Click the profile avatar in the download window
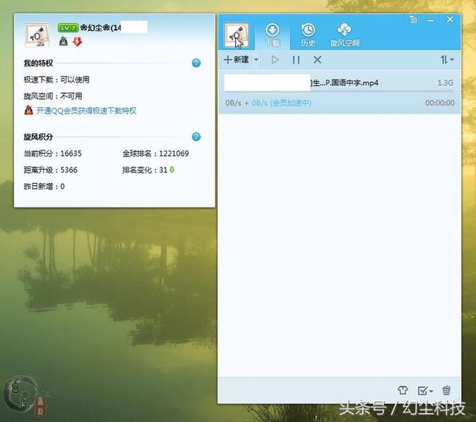Viewport: 476px width, 422px height. click(x=237, y=35)
